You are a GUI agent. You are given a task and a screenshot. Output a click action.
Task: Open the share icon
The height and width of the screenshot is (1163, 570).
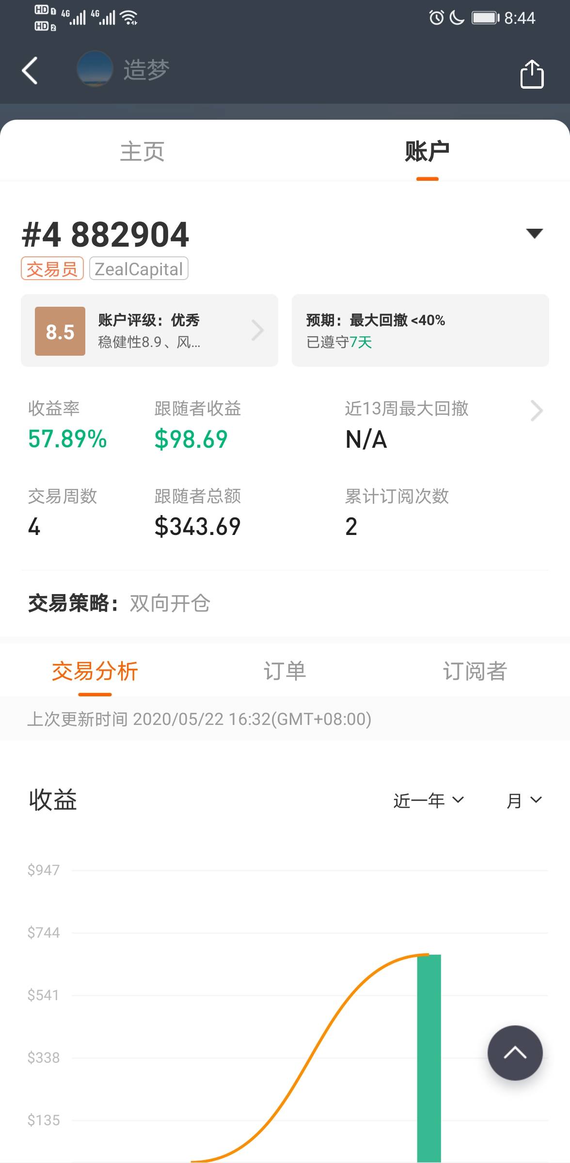pos(532,74)
